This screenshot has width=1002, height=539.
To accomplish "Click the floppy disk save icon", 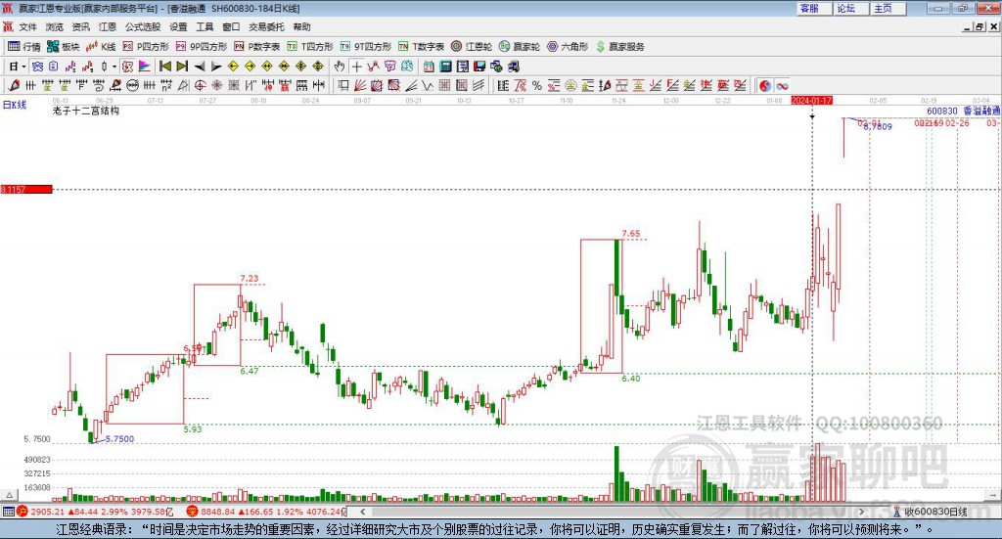I will pos(479,67).
